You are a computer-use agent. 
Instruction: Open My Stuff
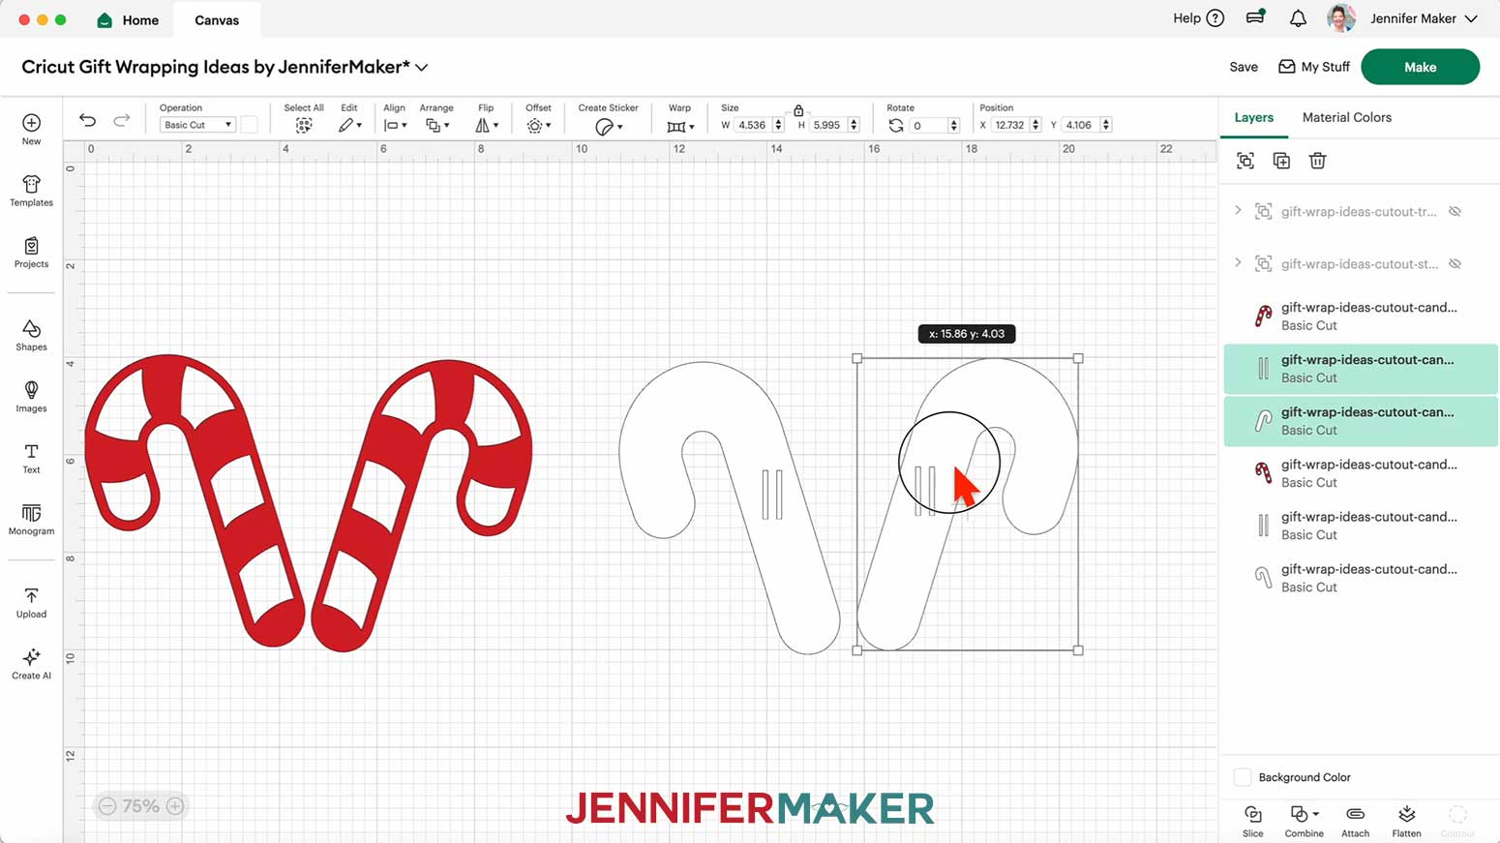[1314, 67]
